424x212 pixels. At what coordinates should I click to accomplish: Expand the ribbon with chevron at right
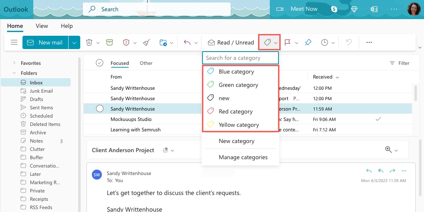[x=420, y=47]
